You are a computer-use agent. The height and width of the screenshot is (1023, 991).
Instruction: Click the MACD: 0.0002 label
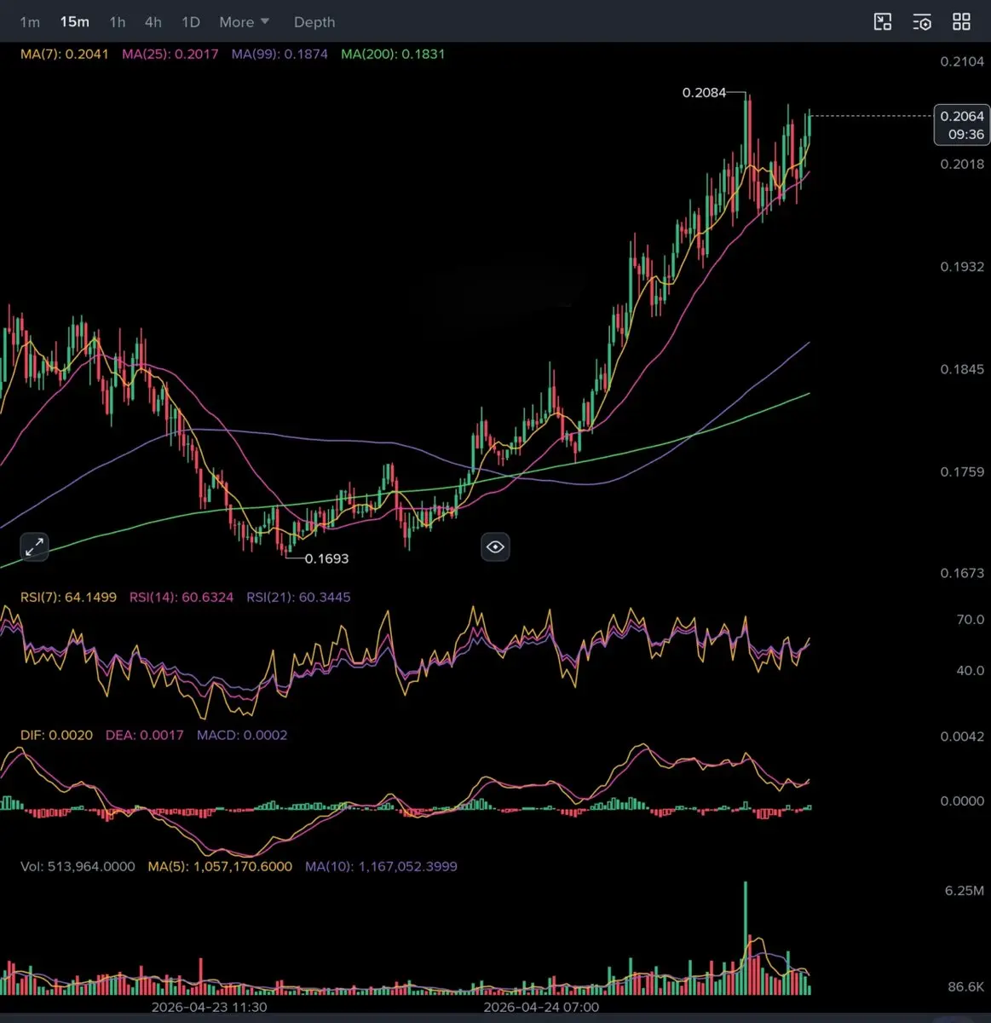(x=242, y=735)
